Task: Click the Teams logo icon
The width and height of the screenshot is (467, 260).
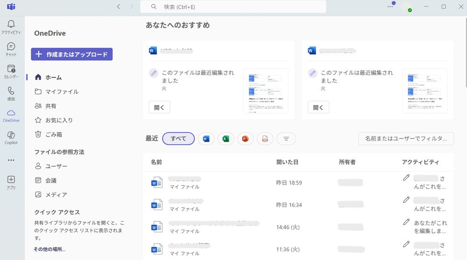Action: pyautogui.click(x=11, y=7)
